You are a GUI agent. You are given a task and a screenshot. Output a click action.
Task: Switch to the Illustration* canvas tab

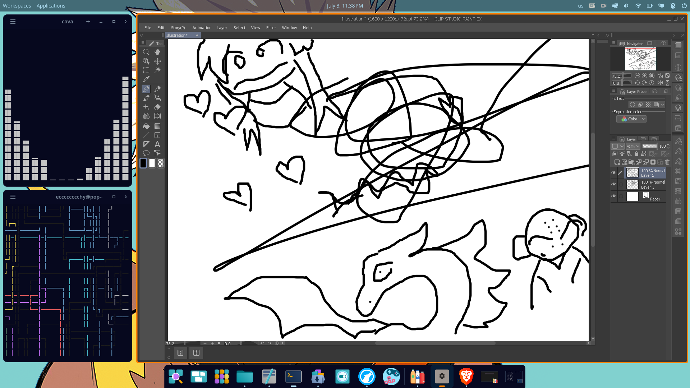point(177,35)
